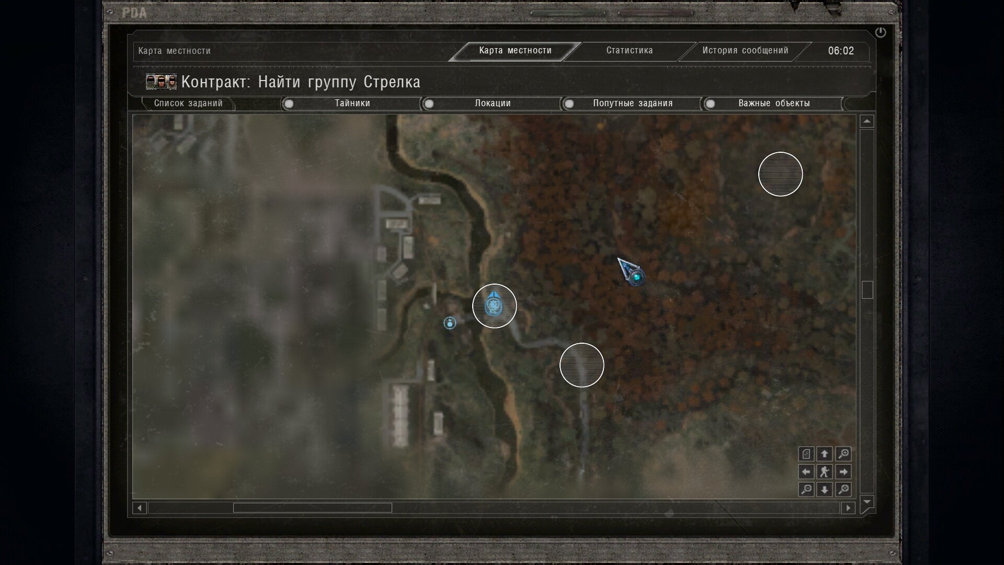Click the horizontal scrollbar left arrow

(139, 508)
